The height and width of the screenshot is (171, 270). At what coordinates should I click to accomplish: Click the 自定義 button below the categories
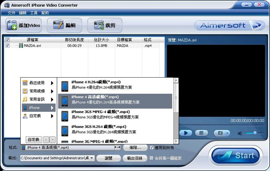tap(34, 140)
